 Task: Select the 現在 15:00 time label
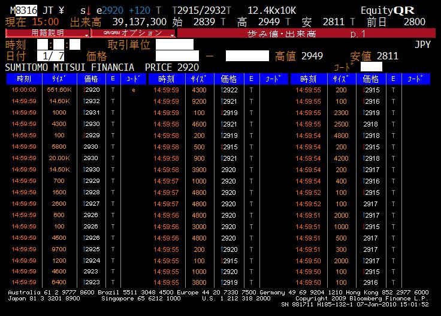(32, 22)
